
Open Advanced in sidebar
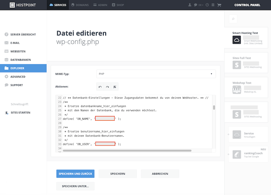(x=23, y=77)
